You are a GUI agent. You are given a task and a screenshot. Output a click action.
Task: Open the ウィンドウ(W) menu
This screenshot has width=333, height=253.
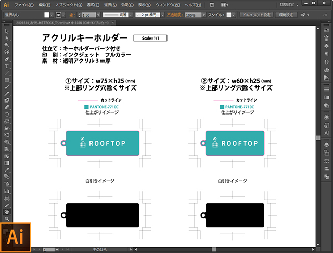point(168,5)
